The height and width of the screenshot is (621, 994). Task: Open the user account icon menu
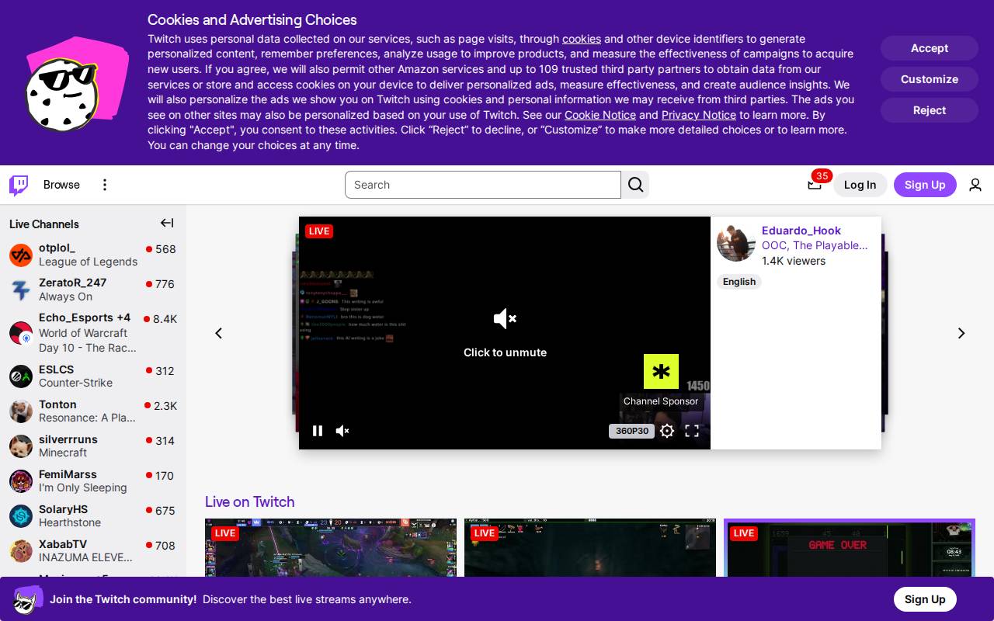pyautogui.click(x=975, y=185)
